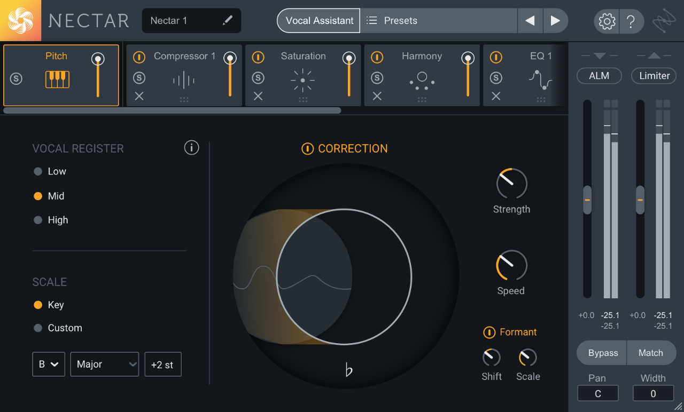Click the Vocal Register info icon
This screenshot has height=412, width=684.
coord(191,147)
